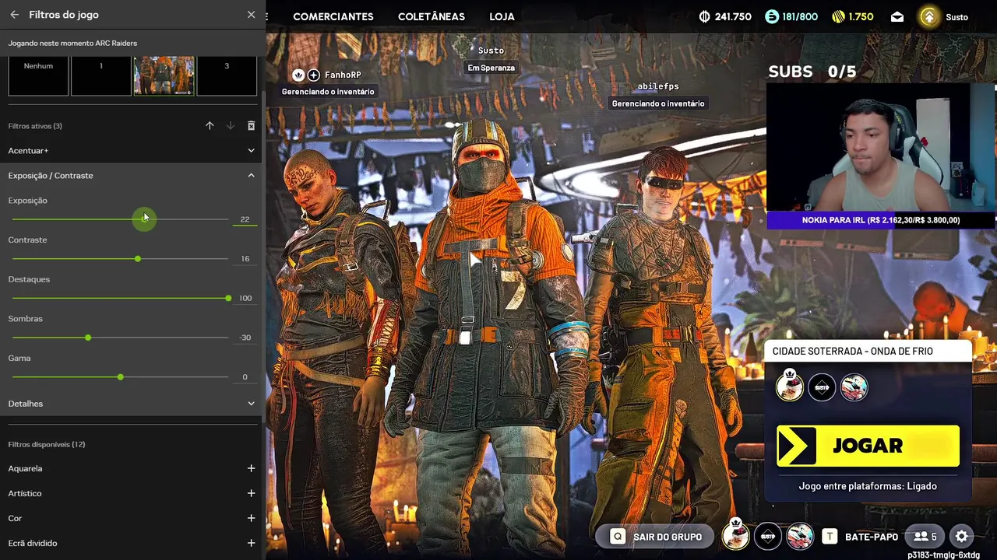Click third squad avatar in map card
The height and width of the screenshot is (560, 997).
[854, 387]
